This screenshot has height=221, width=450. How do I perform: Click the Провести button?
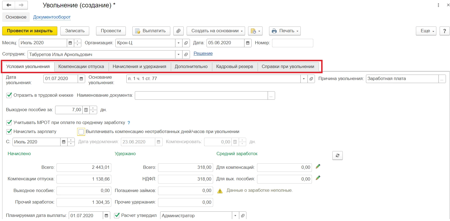pyautogui.click(x=111, y=31)
